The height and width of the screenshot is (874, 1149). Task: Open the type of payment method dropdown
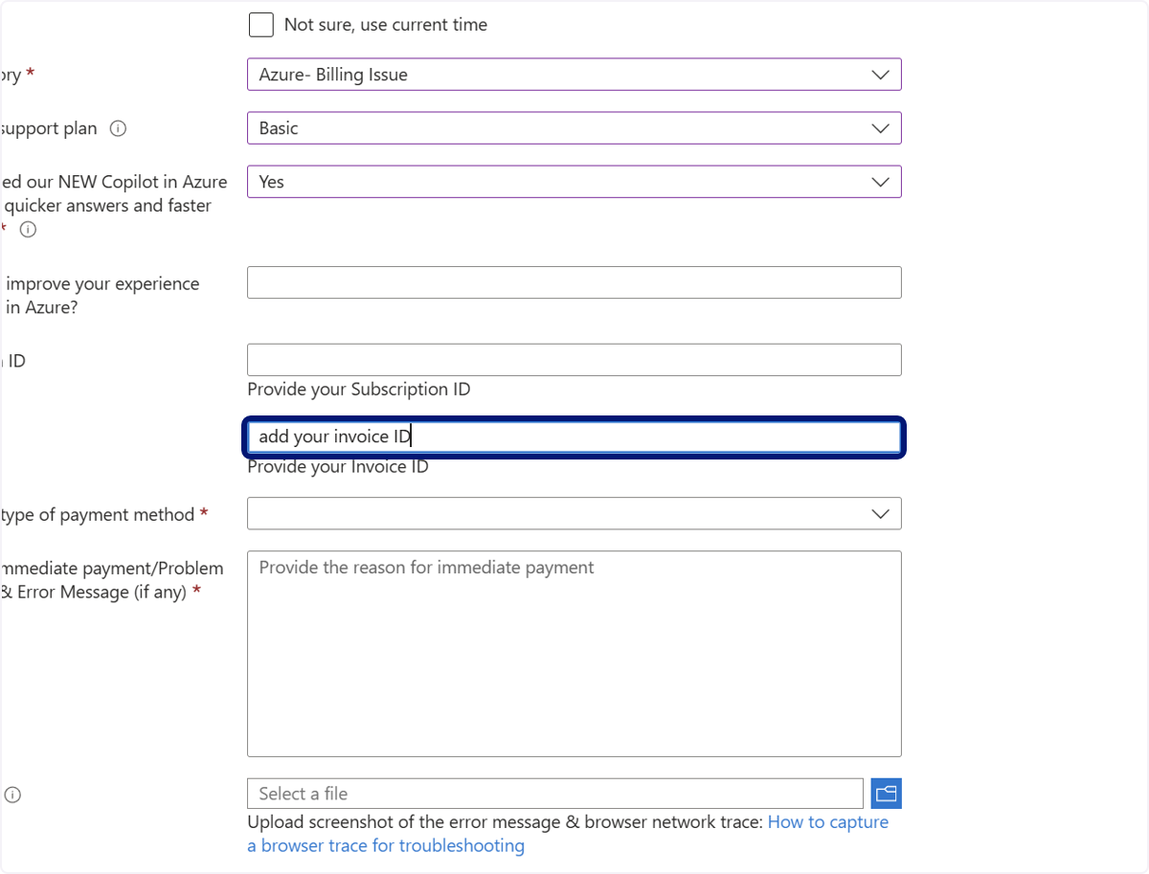pos(574,514)
